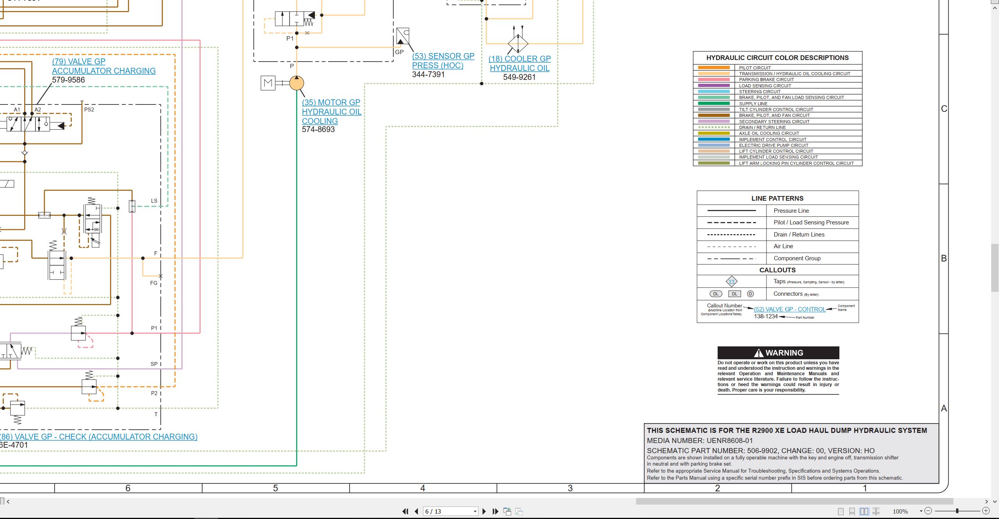Select single page view layout
The height and width of the screenshot is (519, 999).
coord(841,511)
